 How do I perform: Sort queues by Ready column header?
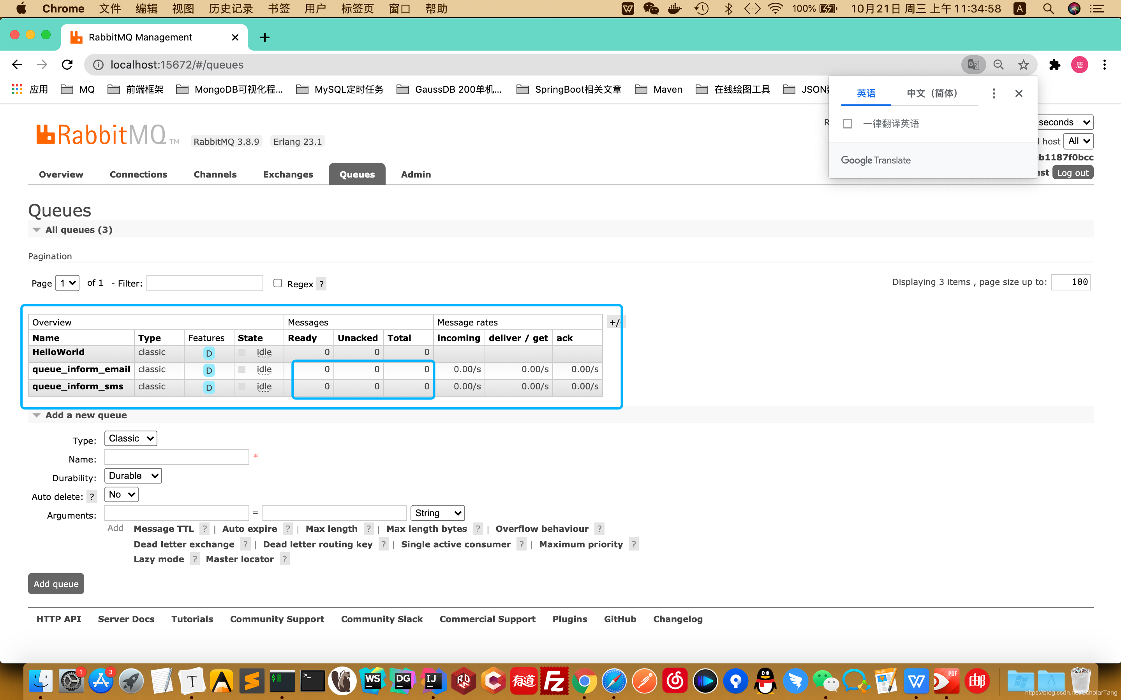[x=302, y=338]
